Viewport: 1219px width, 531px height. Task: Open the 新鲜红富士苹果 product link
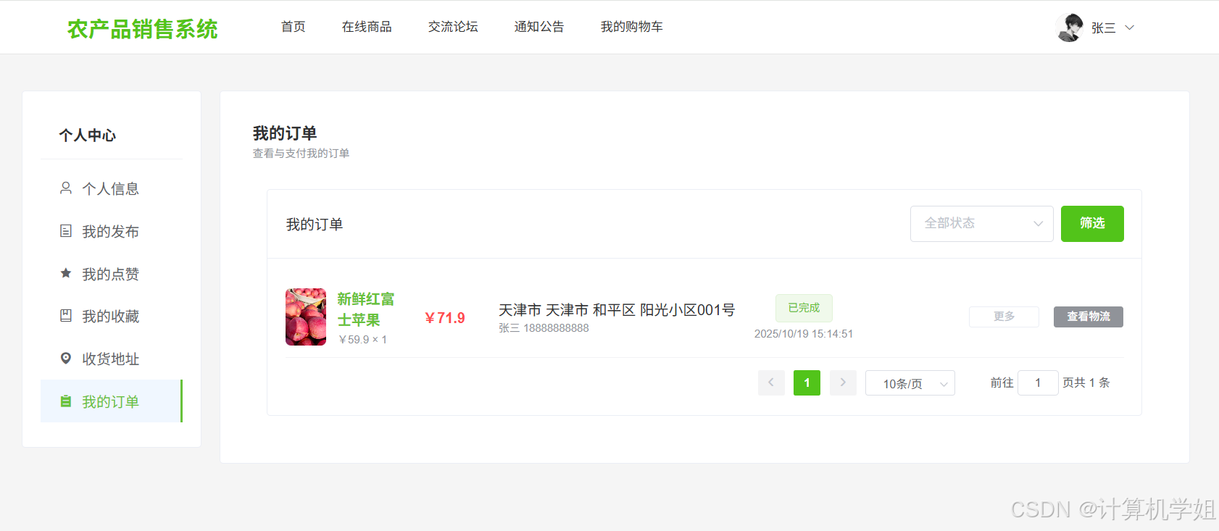pos(366,309)
